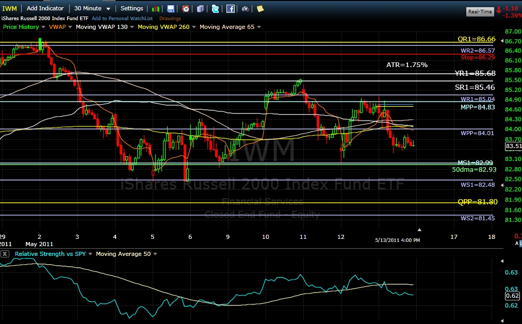
Task: Open chart Settings
Action: coord(132,8)
